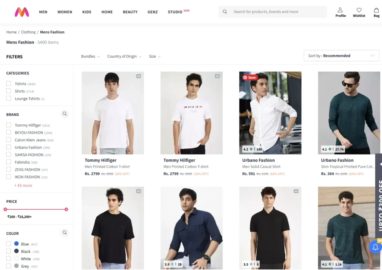Open green long-sleeve Urbano Fashion photo
The image size is (382, 270).
pyautogui.click(x=349, y=113)
